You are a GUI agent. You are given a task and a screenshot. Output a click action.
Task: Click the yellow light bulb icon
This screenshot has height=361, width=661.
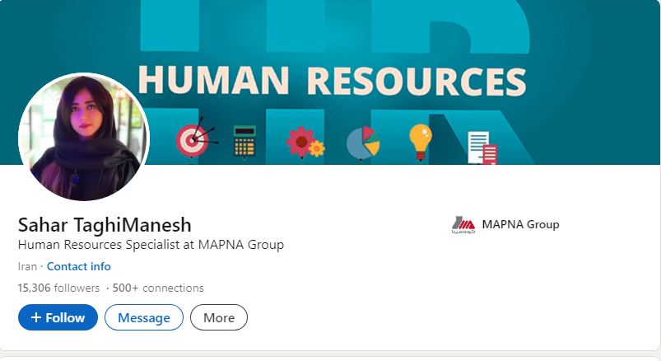[421, 143]
